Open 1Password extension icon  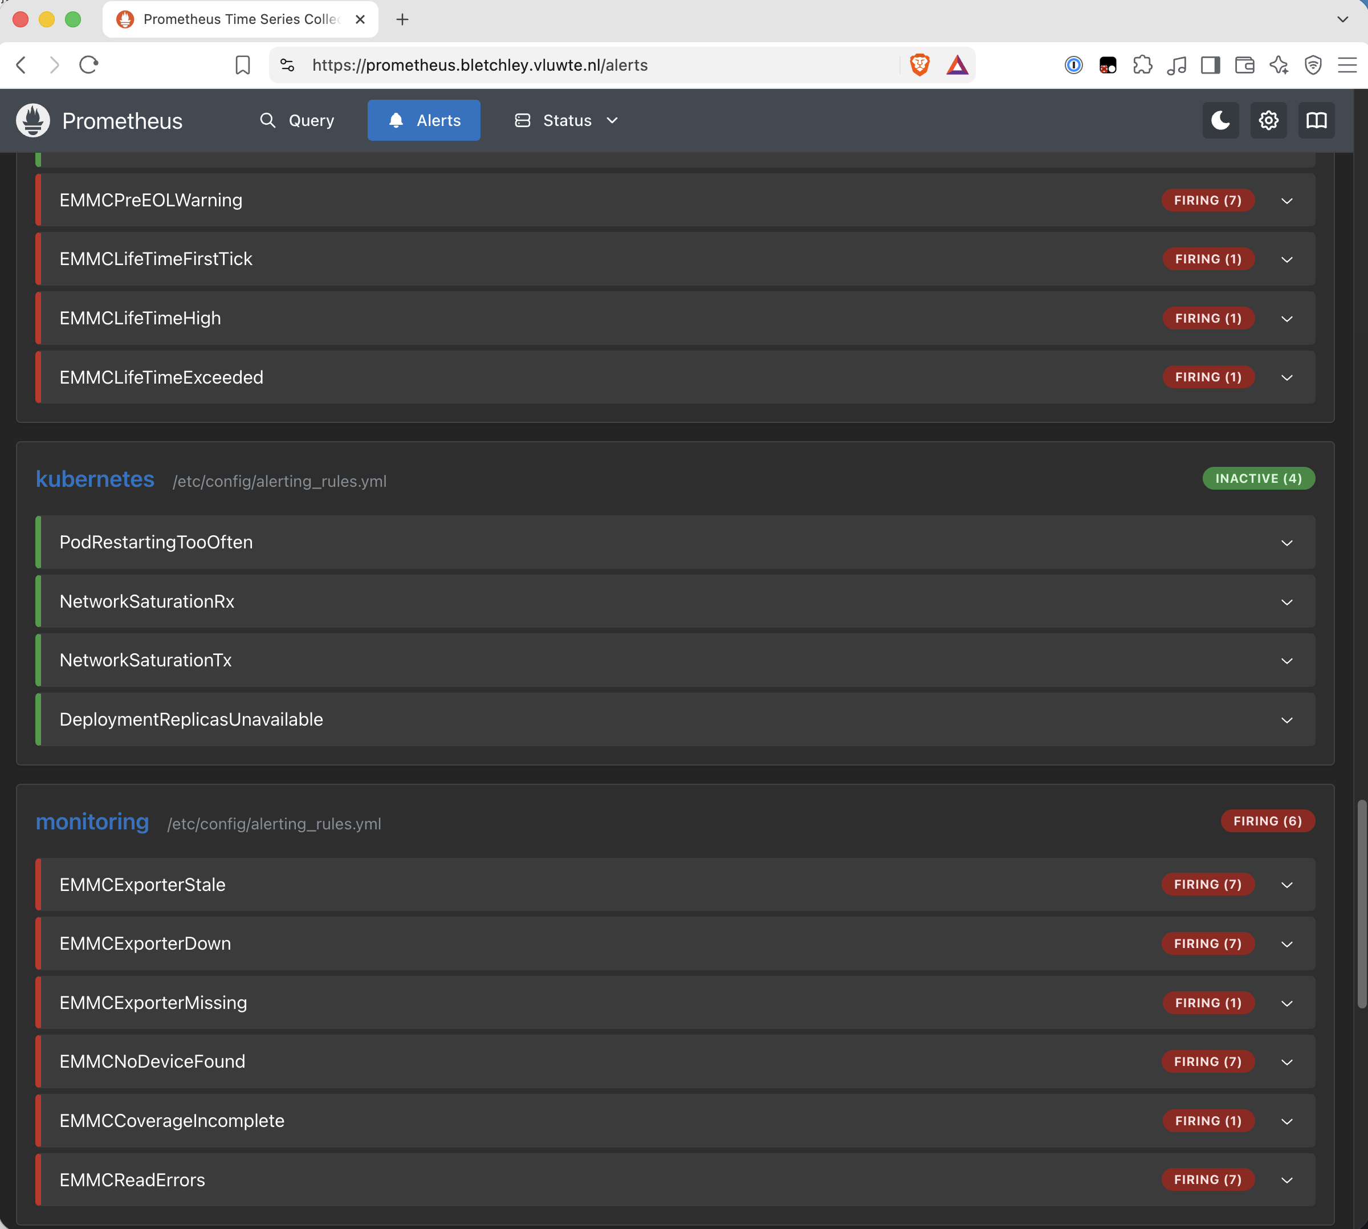(1074, 65)
